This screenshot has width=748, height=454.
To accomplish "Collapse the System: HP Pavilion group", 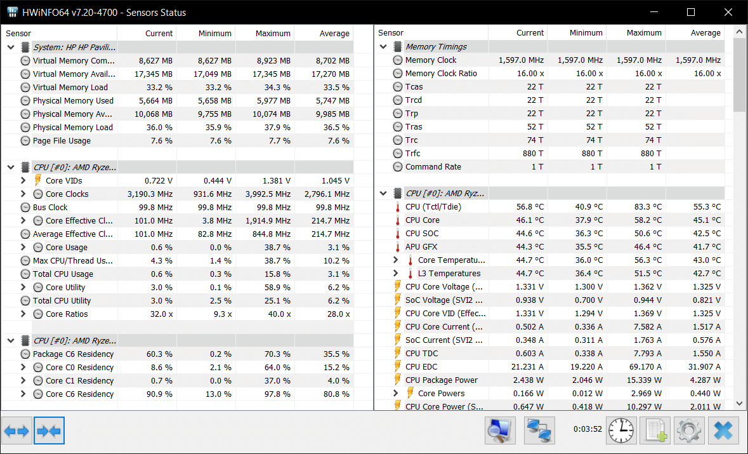I will click(11, 47).
